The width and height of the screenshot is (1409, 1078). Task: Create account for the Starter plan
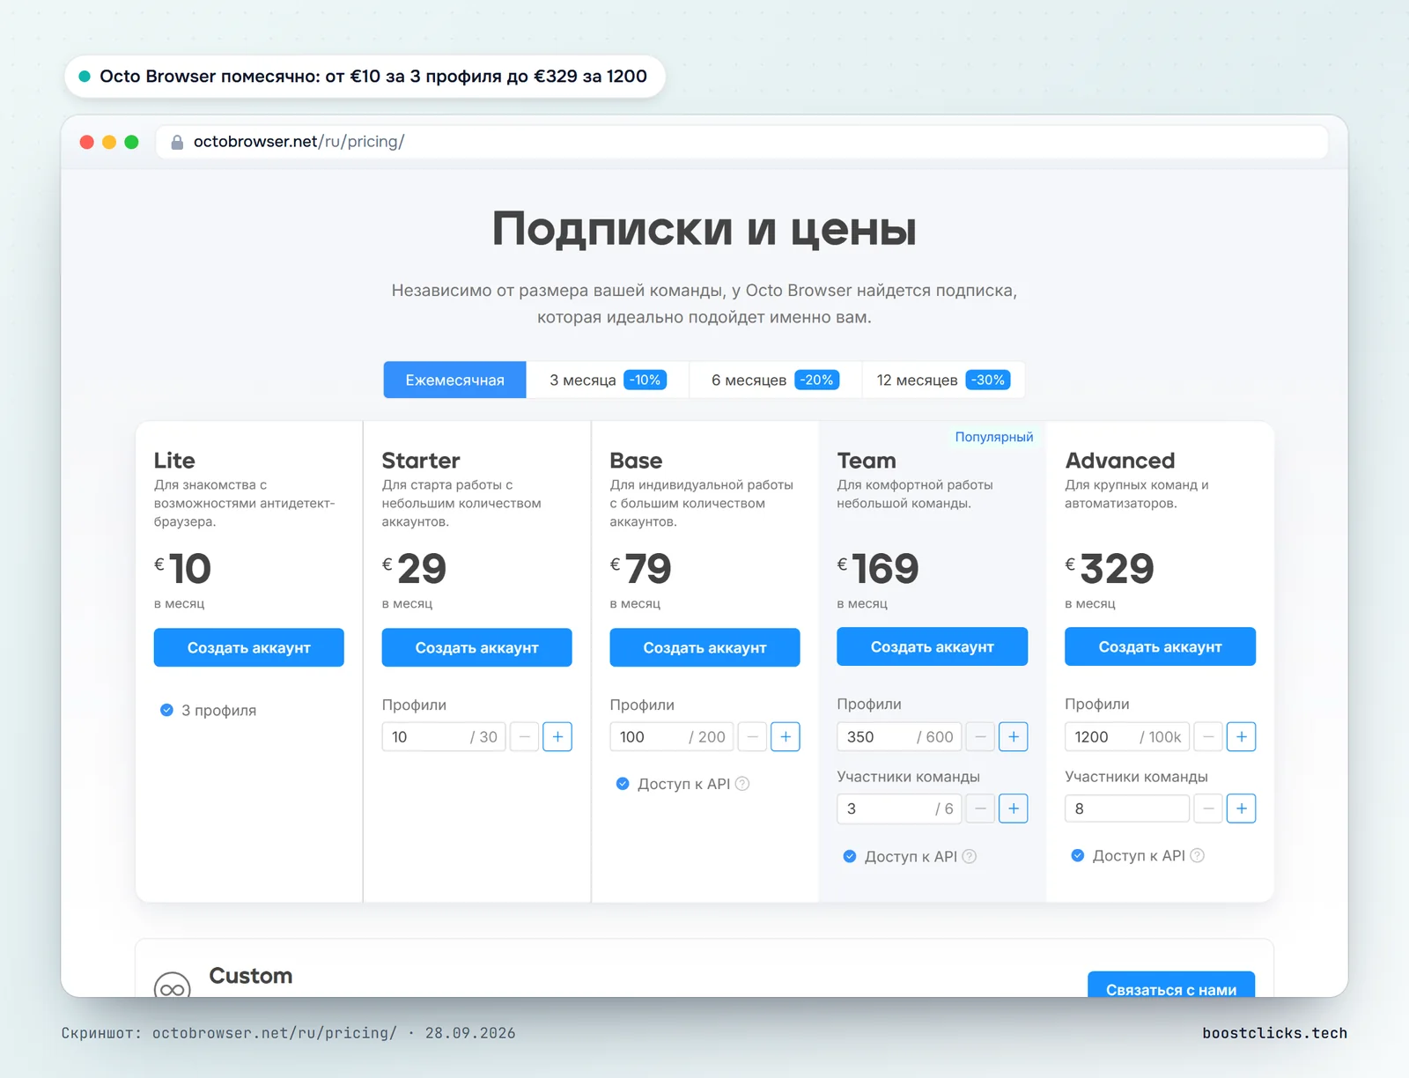point(477,647)
